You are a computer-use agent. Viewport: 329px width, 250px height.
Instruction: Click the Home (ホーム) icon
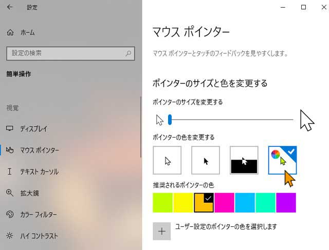tap(10, 32)
